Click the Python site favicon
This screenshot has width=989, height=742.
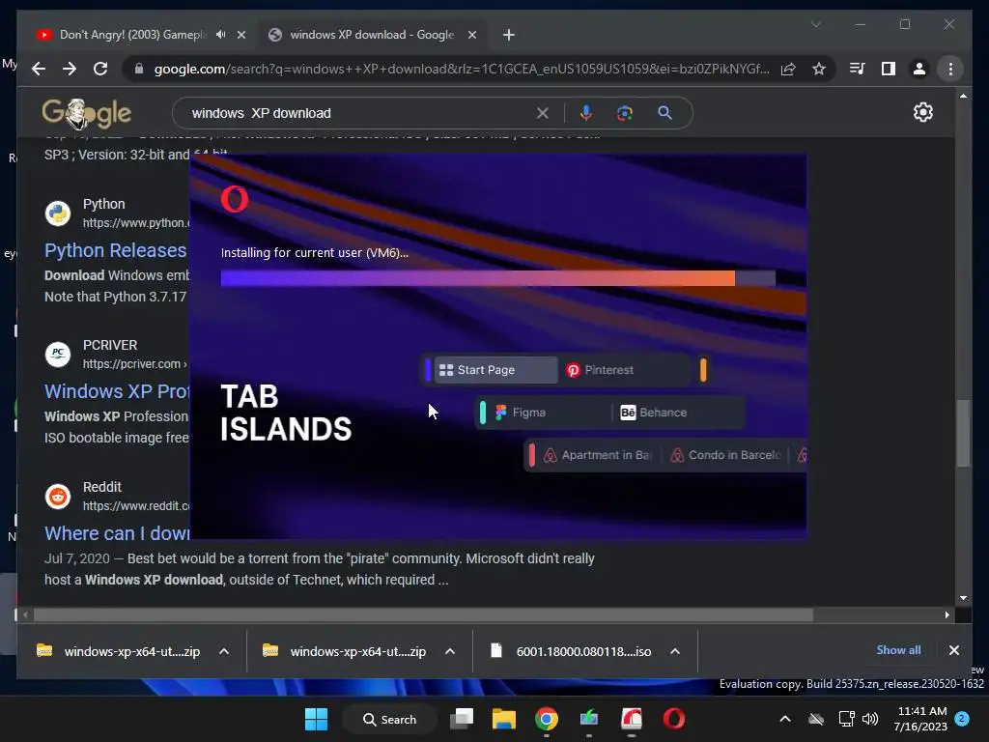coord(57,214)
